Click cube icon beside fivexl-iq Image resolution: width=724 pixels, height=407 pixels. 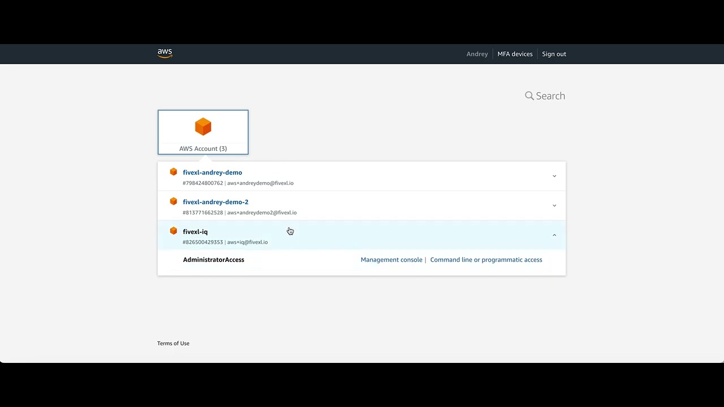pos(174,231)
